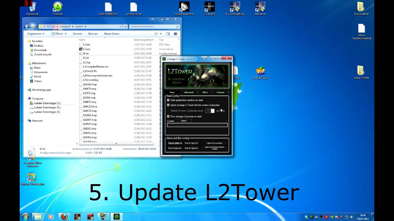394x221 pixels.
Task: Open Windows Explorer from the taskbar
Action: [x=38, y=217]
